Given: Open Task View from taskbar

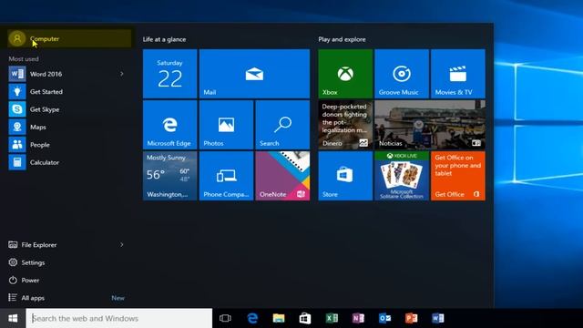Looking at the screenshot, I should tap(225, 318).
